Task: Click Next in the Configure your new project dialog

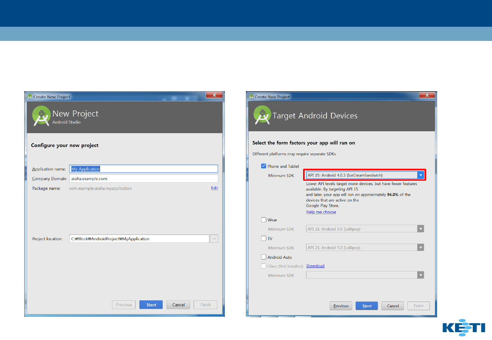Action: [151, 305]
